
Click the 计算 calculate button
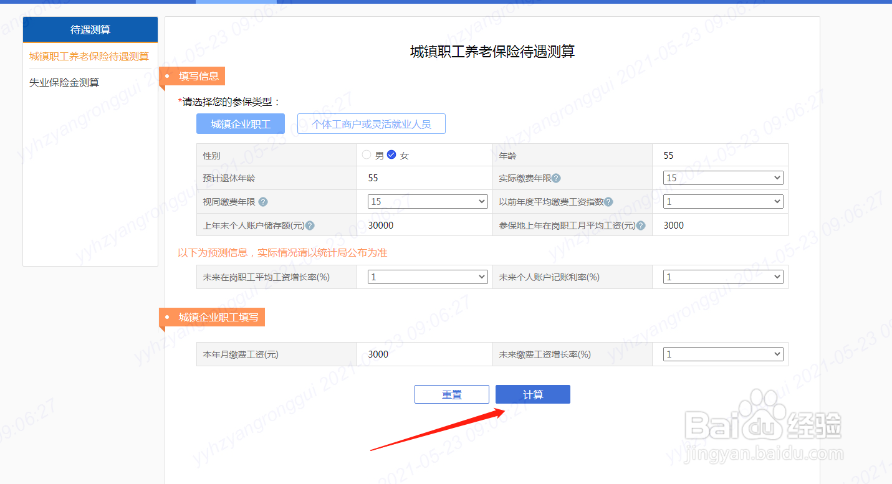point(533,394)
